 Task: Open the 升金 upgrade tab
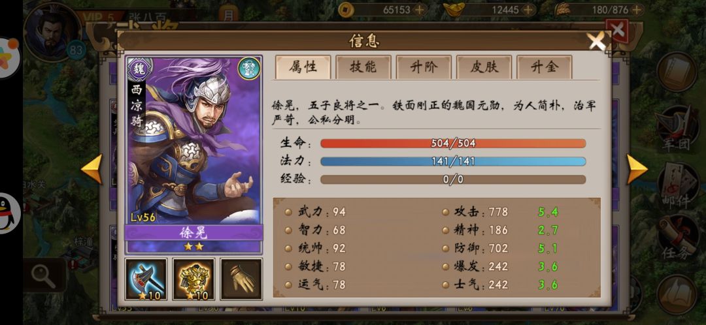[545, 67]
